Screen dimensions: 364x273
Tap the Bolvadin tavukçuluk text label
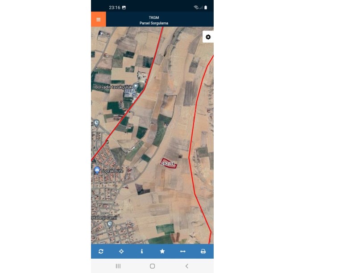pyautogui.click(x=113, y=87)
